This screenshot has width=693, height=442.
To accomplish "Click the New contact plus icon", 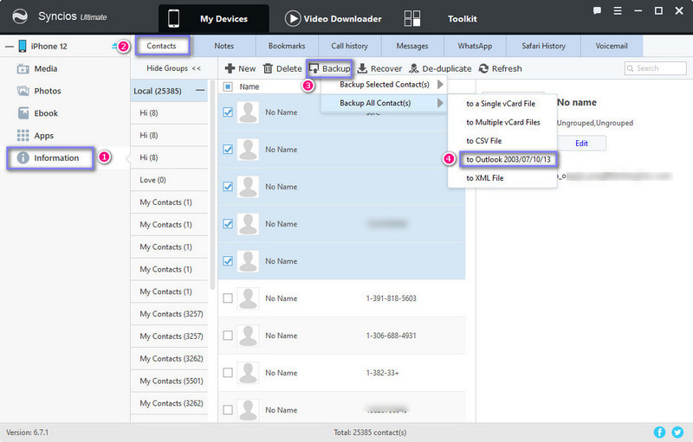I will [x=230, y=68].
